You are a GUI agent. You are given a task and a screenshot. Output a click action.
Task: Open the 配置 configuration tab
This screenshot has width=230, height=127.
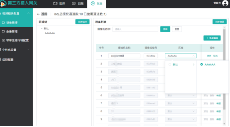pyautogui.click(x=96, y=4)
